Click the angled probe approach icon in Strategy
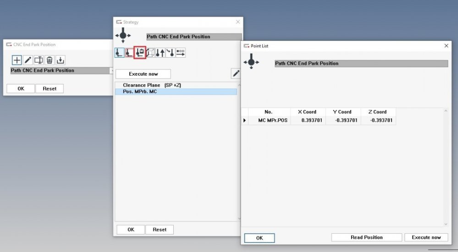This screenshot has width=458, height=252. [170, 53]
